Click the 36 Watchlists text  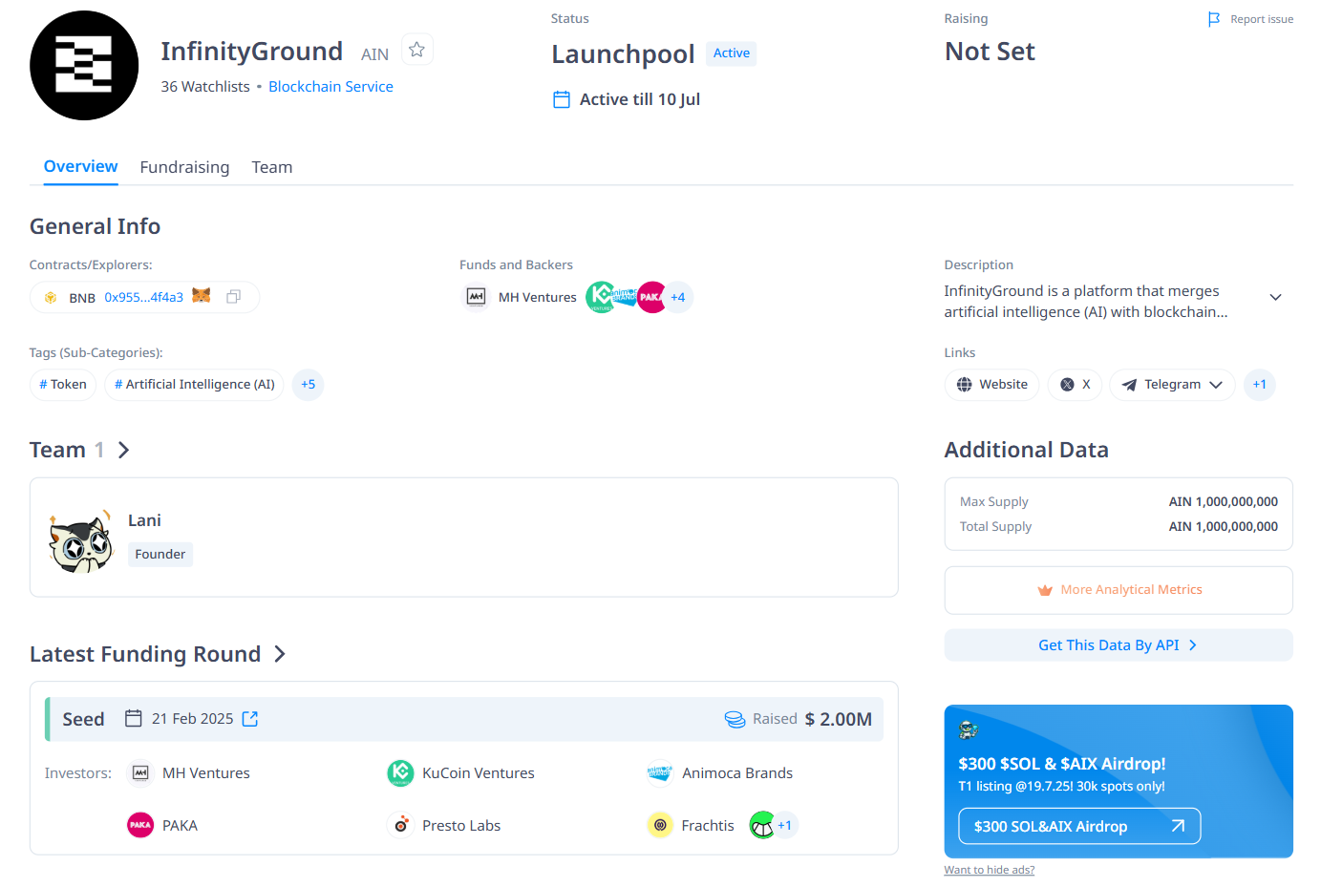[x=205, y=86]
